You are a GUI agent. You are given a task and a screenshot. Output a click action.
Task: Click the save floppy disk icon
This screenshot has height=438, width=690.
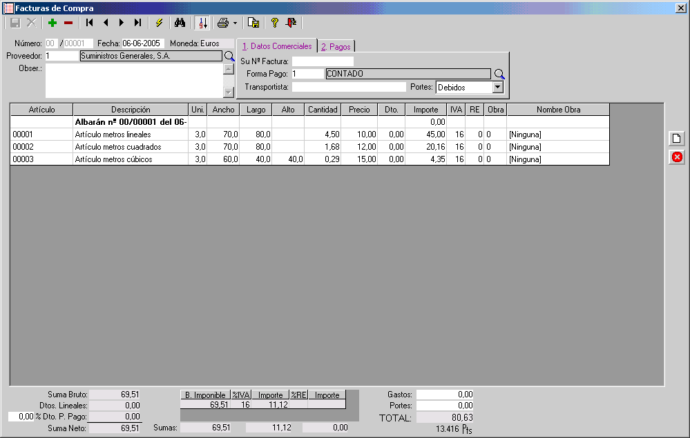tap(15, 23)
